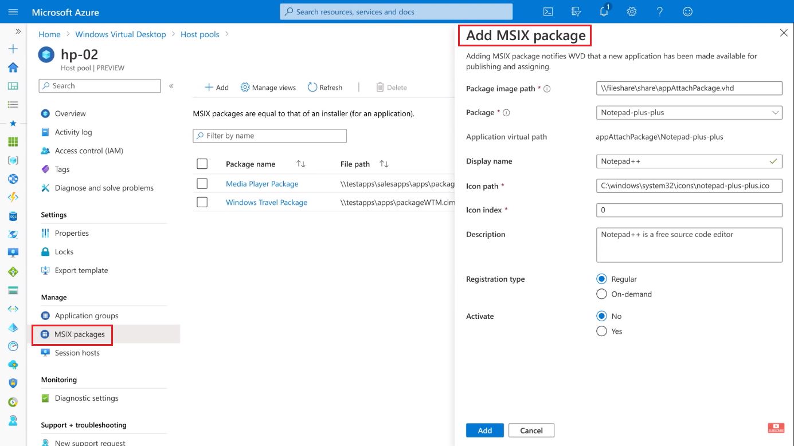Open Locks menu item
794x446 pixels.
[64, 252]
